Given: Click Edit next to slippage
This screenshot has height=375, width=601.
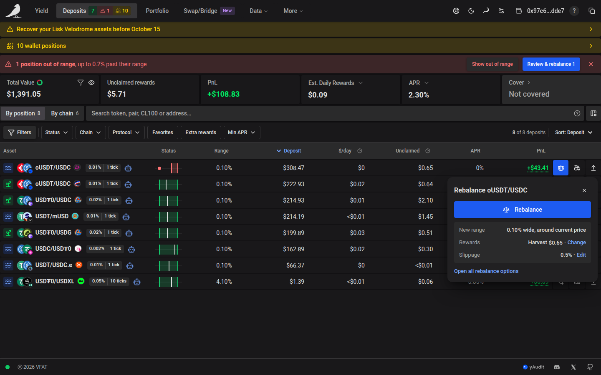Looking at the screenshot, I should pyautogui.click(x=581, y=255).
